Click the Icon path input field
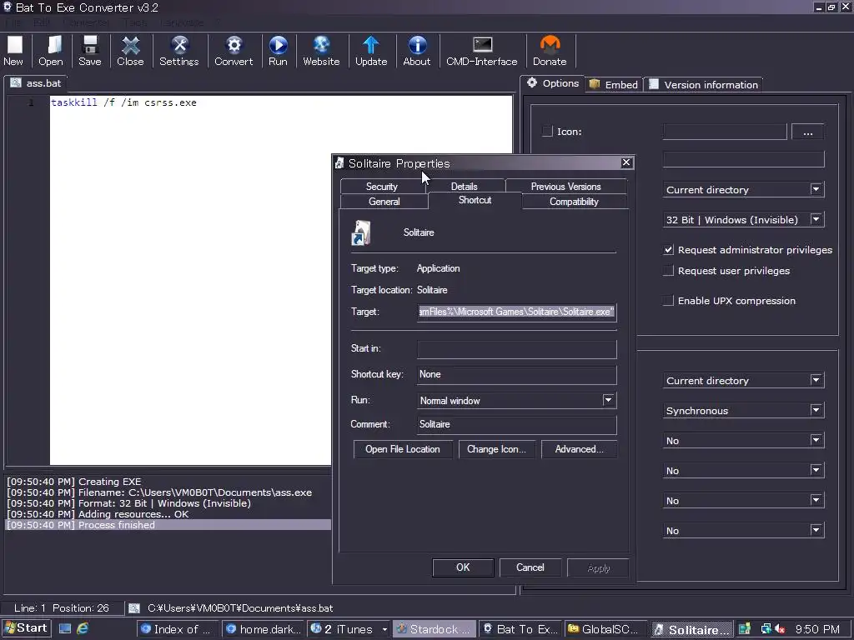Screen dimensions: 854x640 725,132
